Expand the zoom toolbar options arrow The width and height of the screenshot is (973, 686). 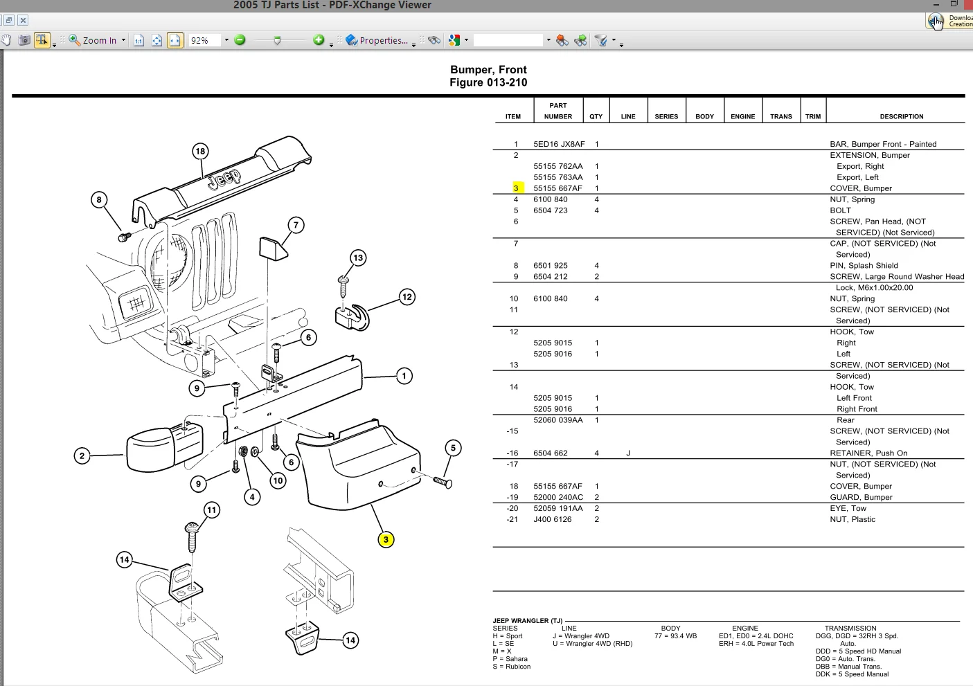[x=331, y=45]
